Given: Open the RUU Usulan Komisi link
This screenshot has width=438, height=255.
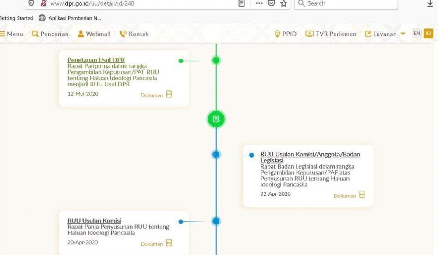Looking at the screenshot, I should (94, 221).
